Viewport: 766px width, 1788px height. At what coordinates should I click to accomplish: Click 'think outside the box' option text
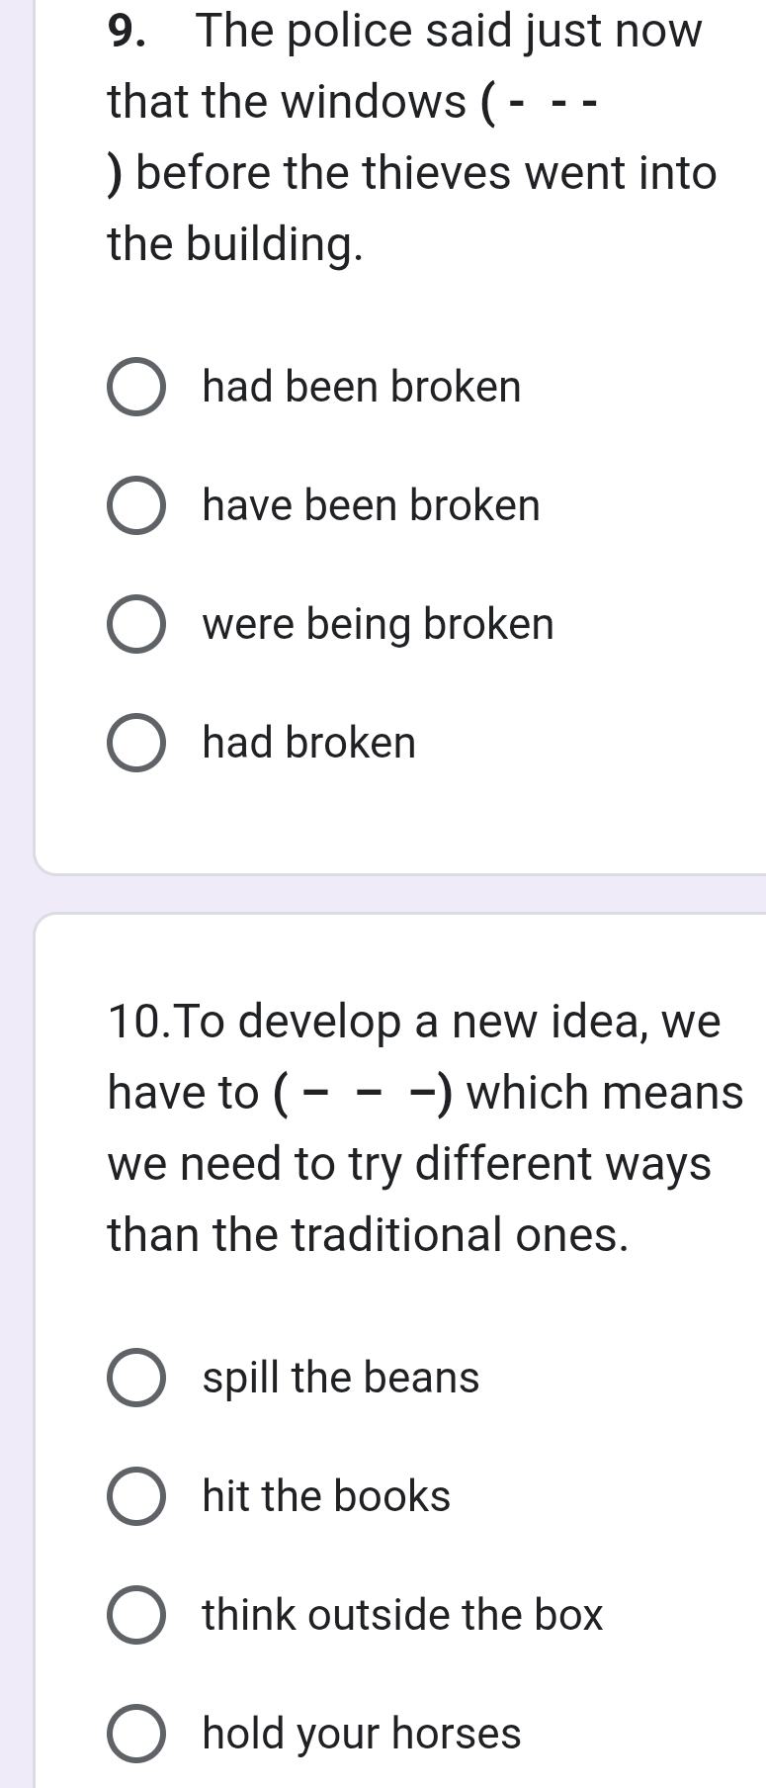402,1615
